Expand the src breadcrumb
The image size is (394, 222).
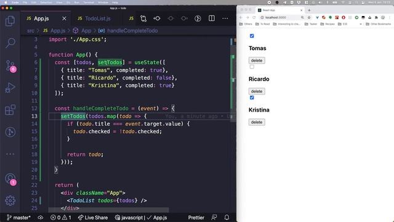(x=31, y=31)
